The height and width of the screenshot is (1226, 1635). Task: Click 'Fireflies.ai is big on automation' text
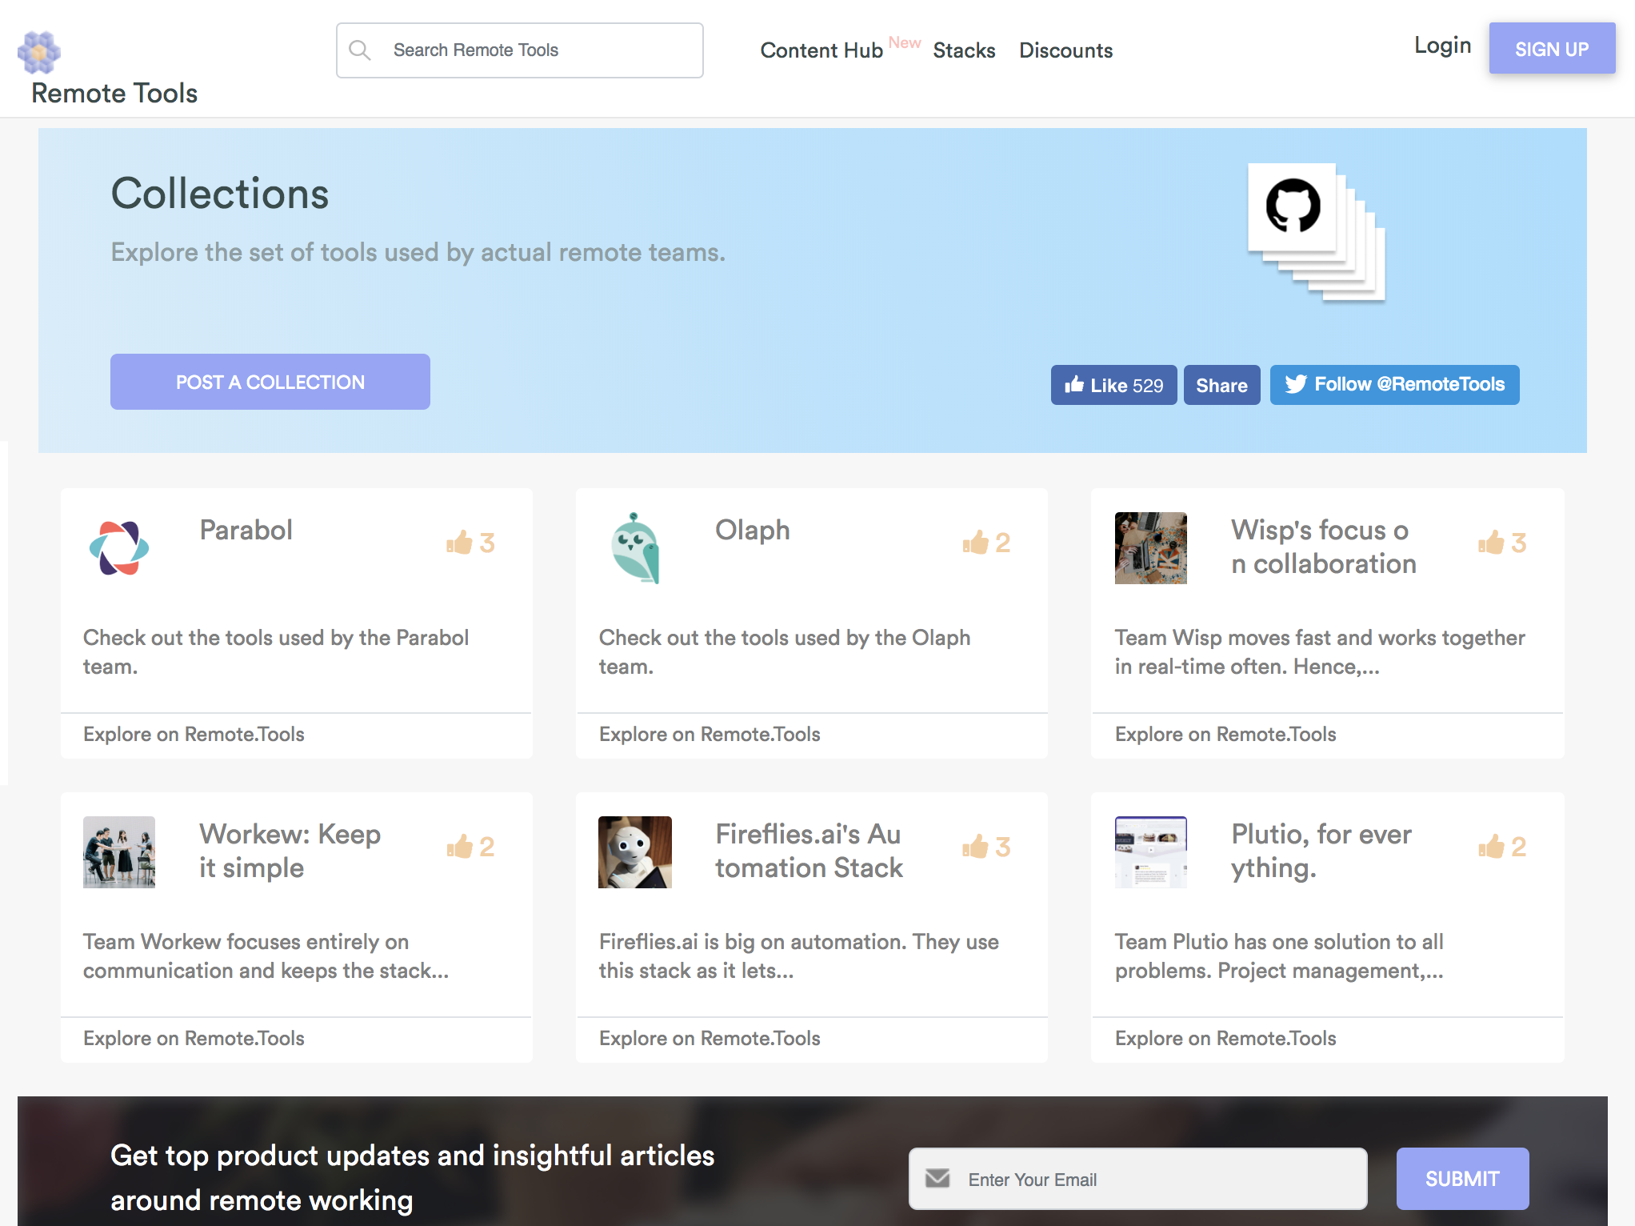click(x=798, y=956)
